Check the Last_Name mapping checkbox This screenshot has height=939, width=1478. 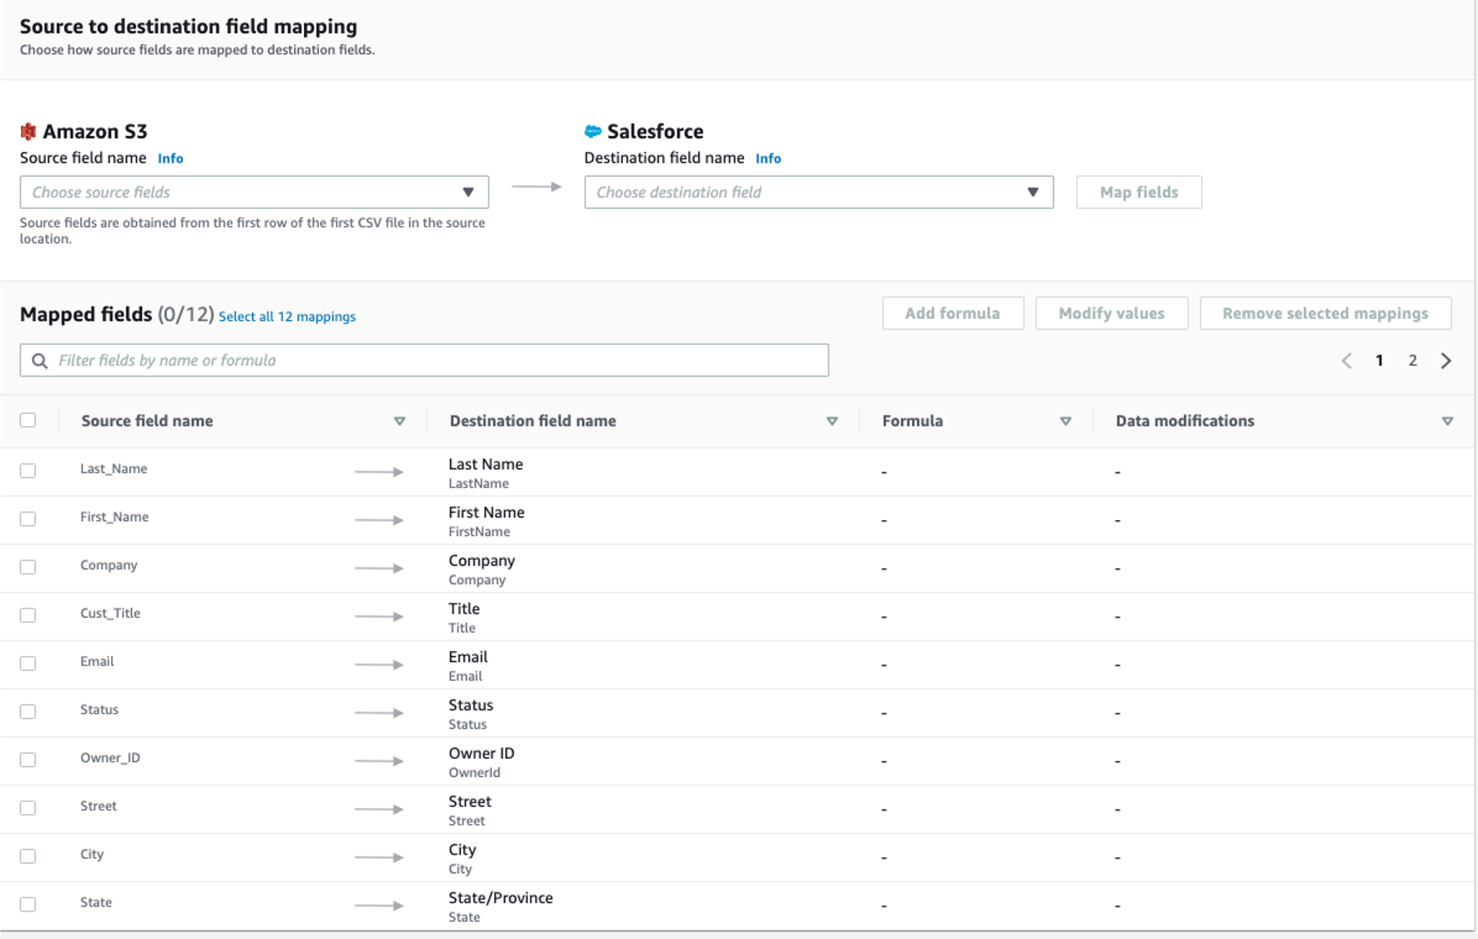28,471
